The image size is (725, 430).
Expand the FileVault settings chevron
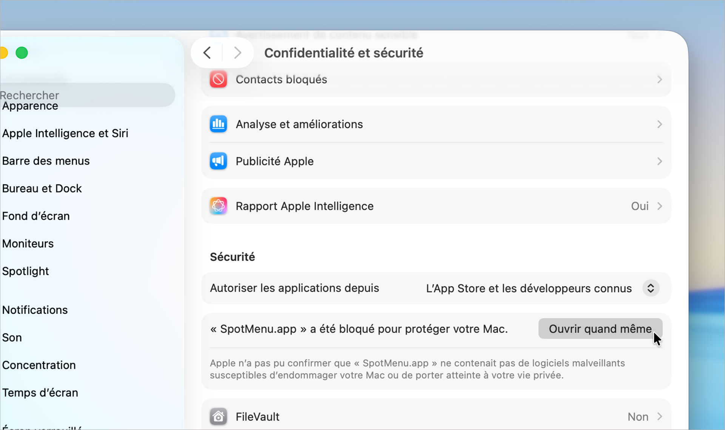(659, 416)
